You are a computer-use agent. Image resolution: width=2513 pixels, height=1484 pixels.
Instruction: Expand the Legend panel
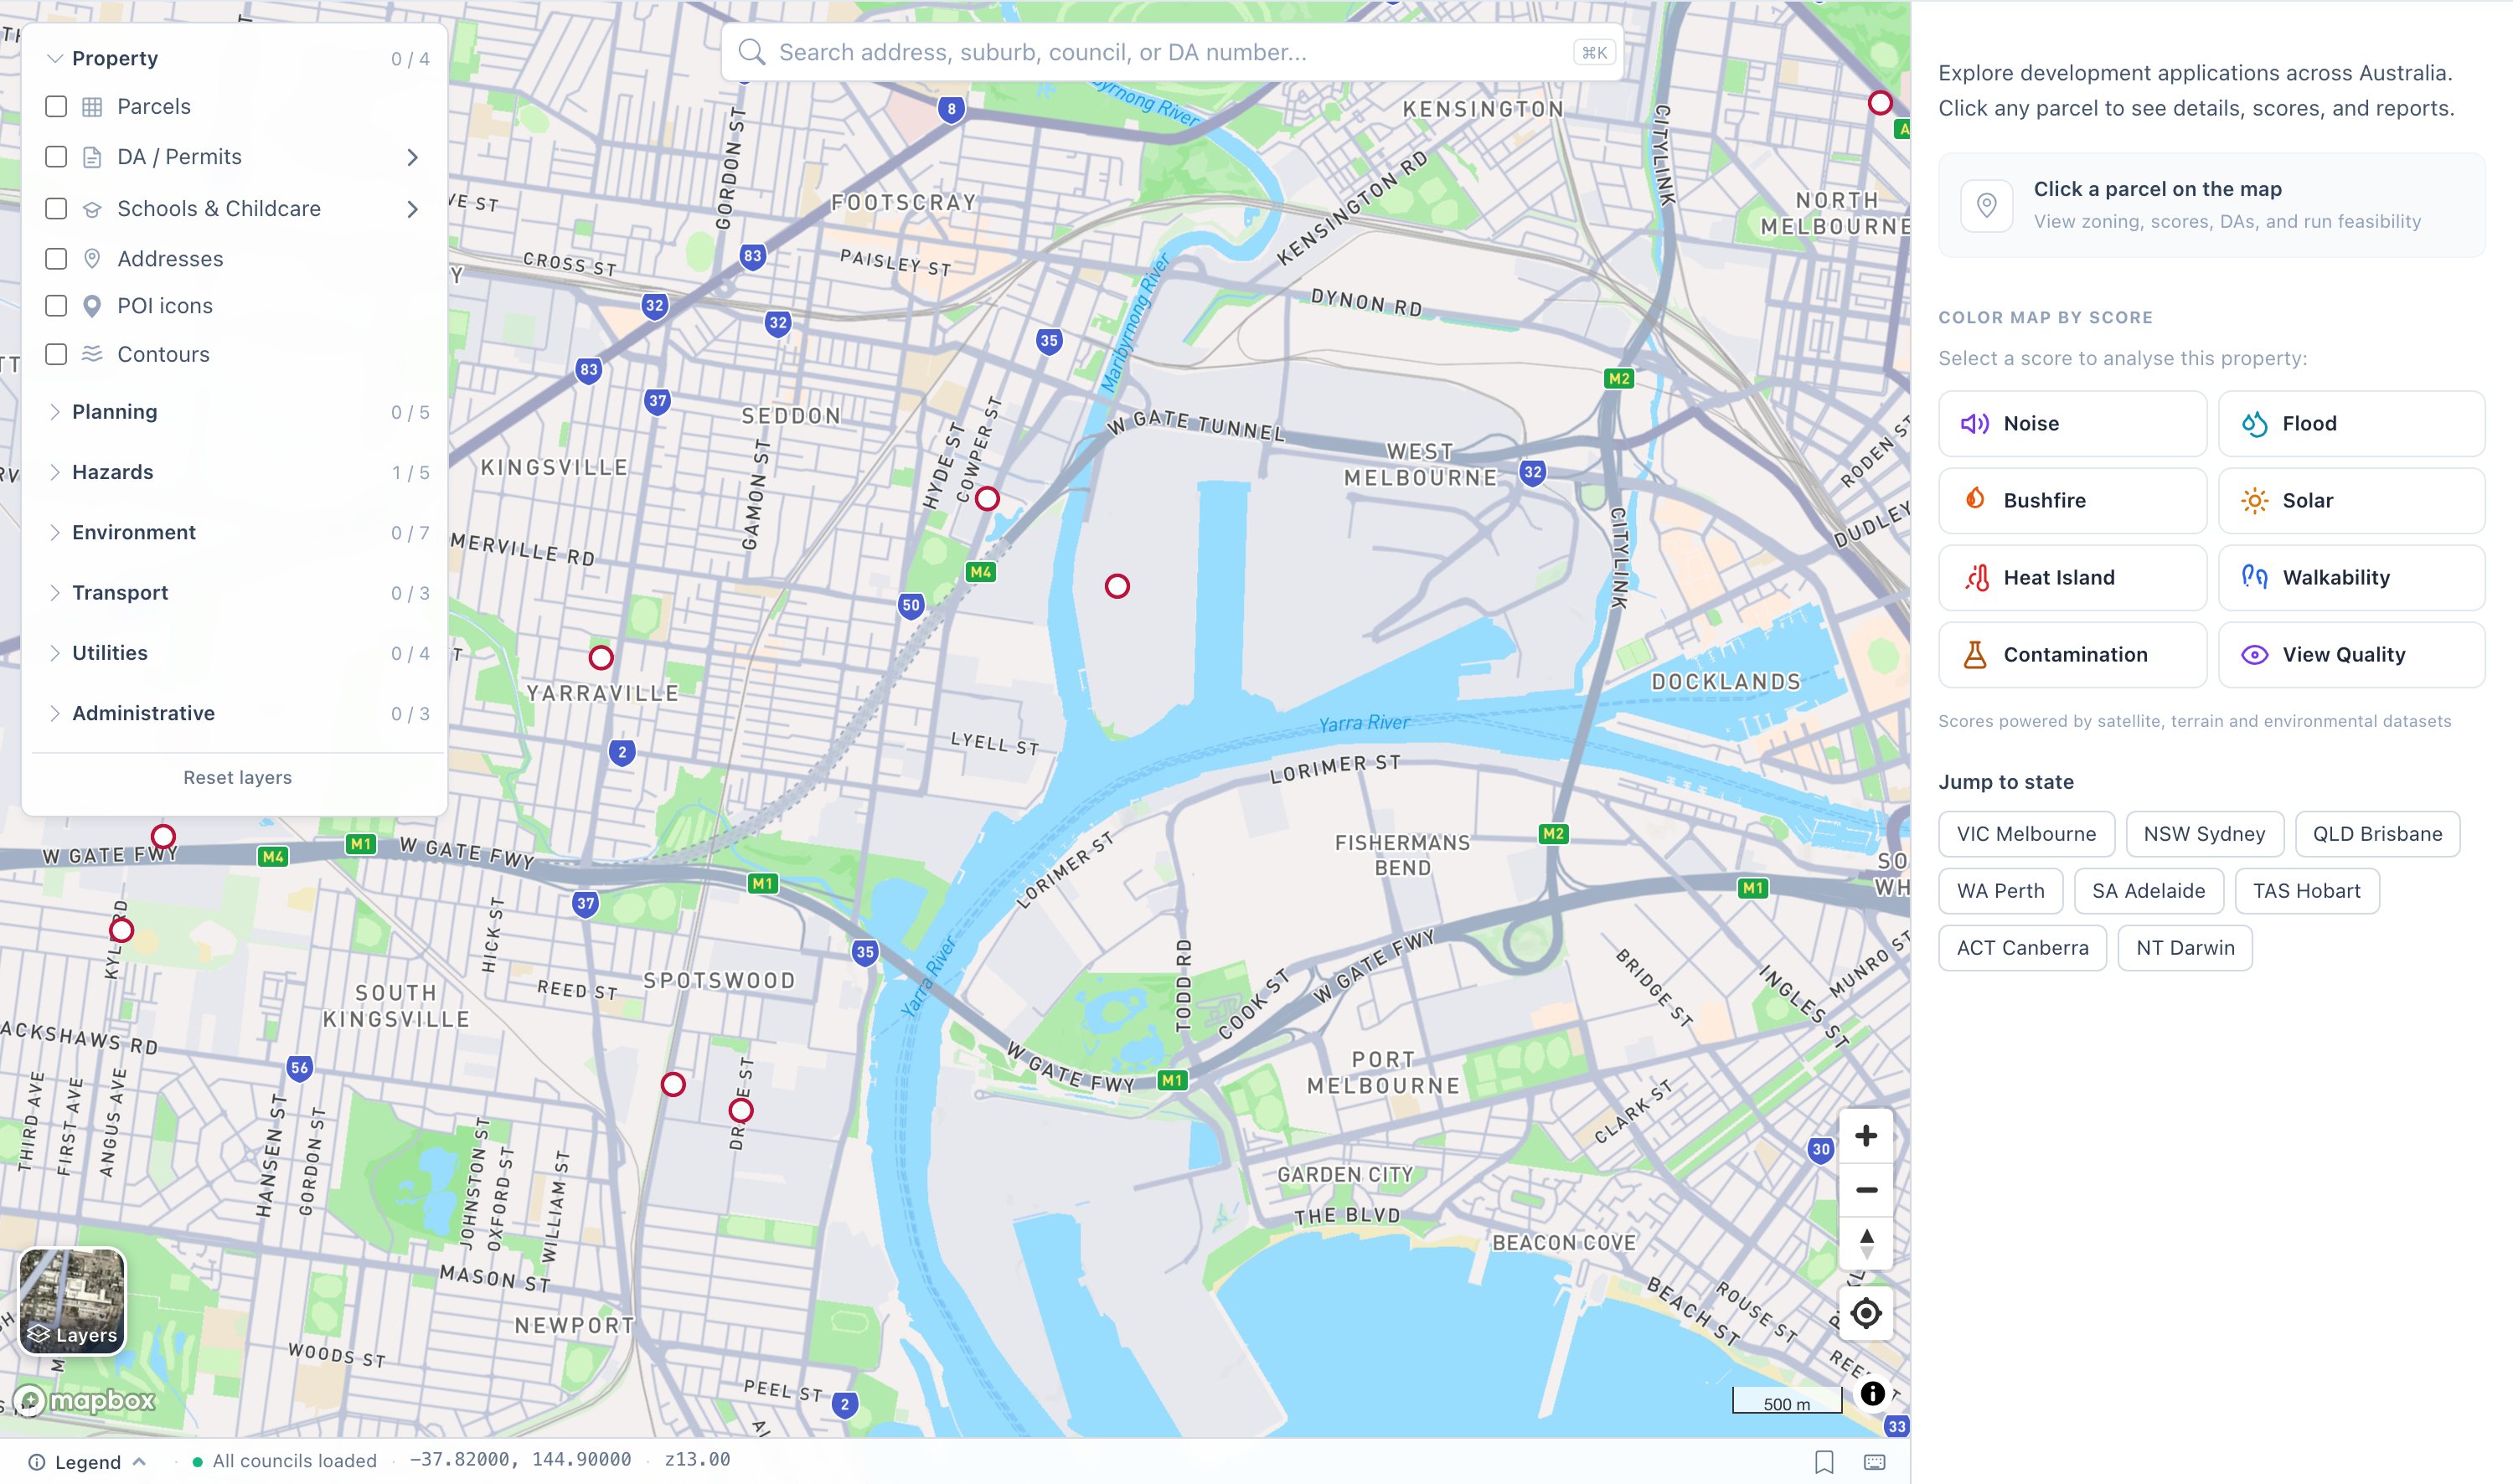tap(87, 1462)
